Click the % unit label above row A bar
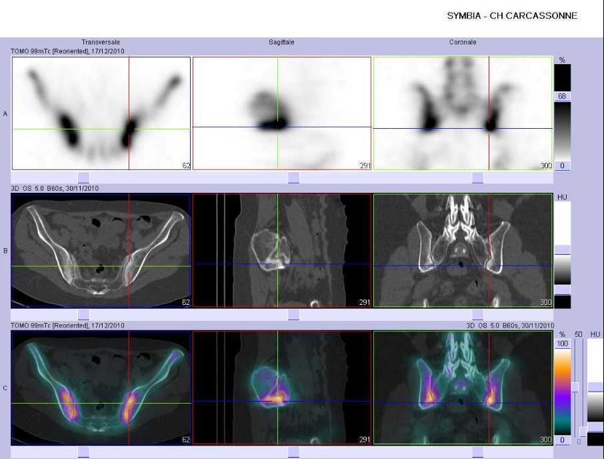Screen dimensions: 604x459 click(562, 60)
